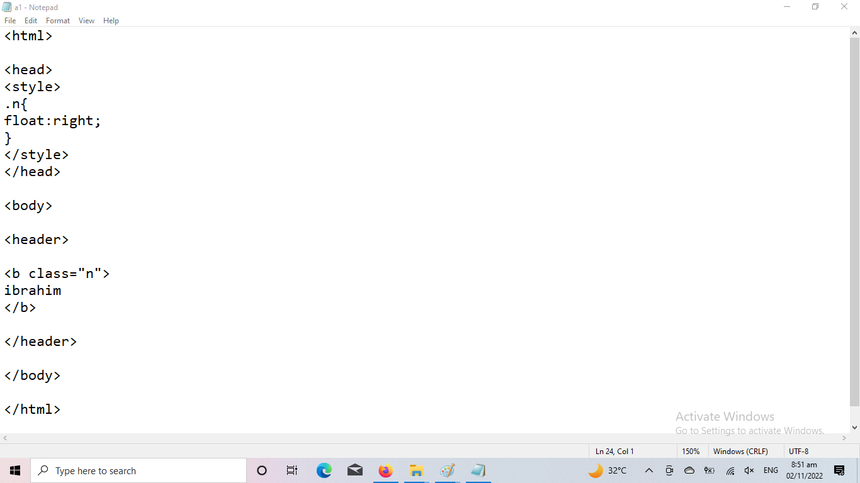Open the Mail app in taskbar

coord(355,470)
